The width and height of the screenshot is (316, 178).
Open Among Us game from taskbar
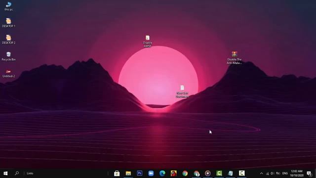click(174, 173)
